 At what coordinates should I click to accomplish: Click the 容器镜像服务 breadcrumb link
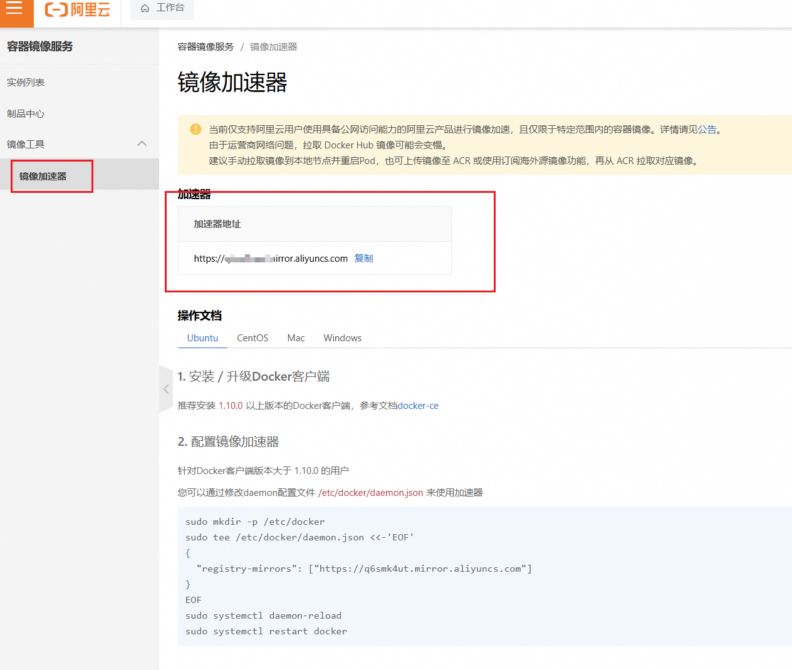pyautogui.click(x=206, y=47)
